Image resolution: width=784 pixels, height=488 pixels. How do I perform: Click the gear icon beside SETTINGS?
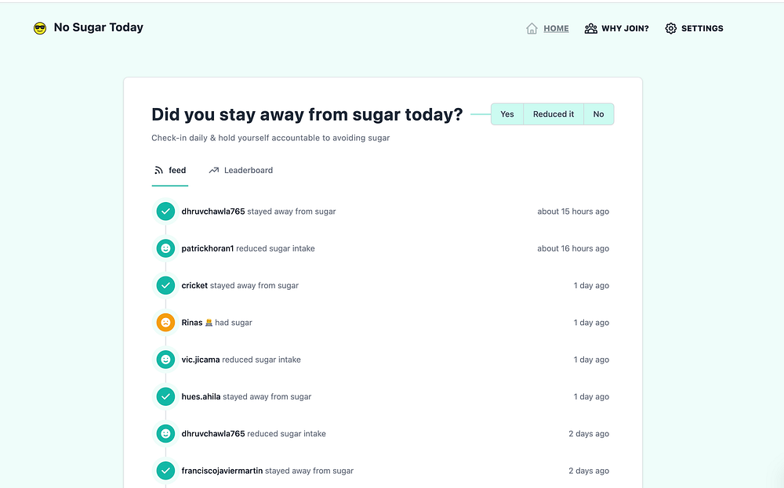click(671, 28)
